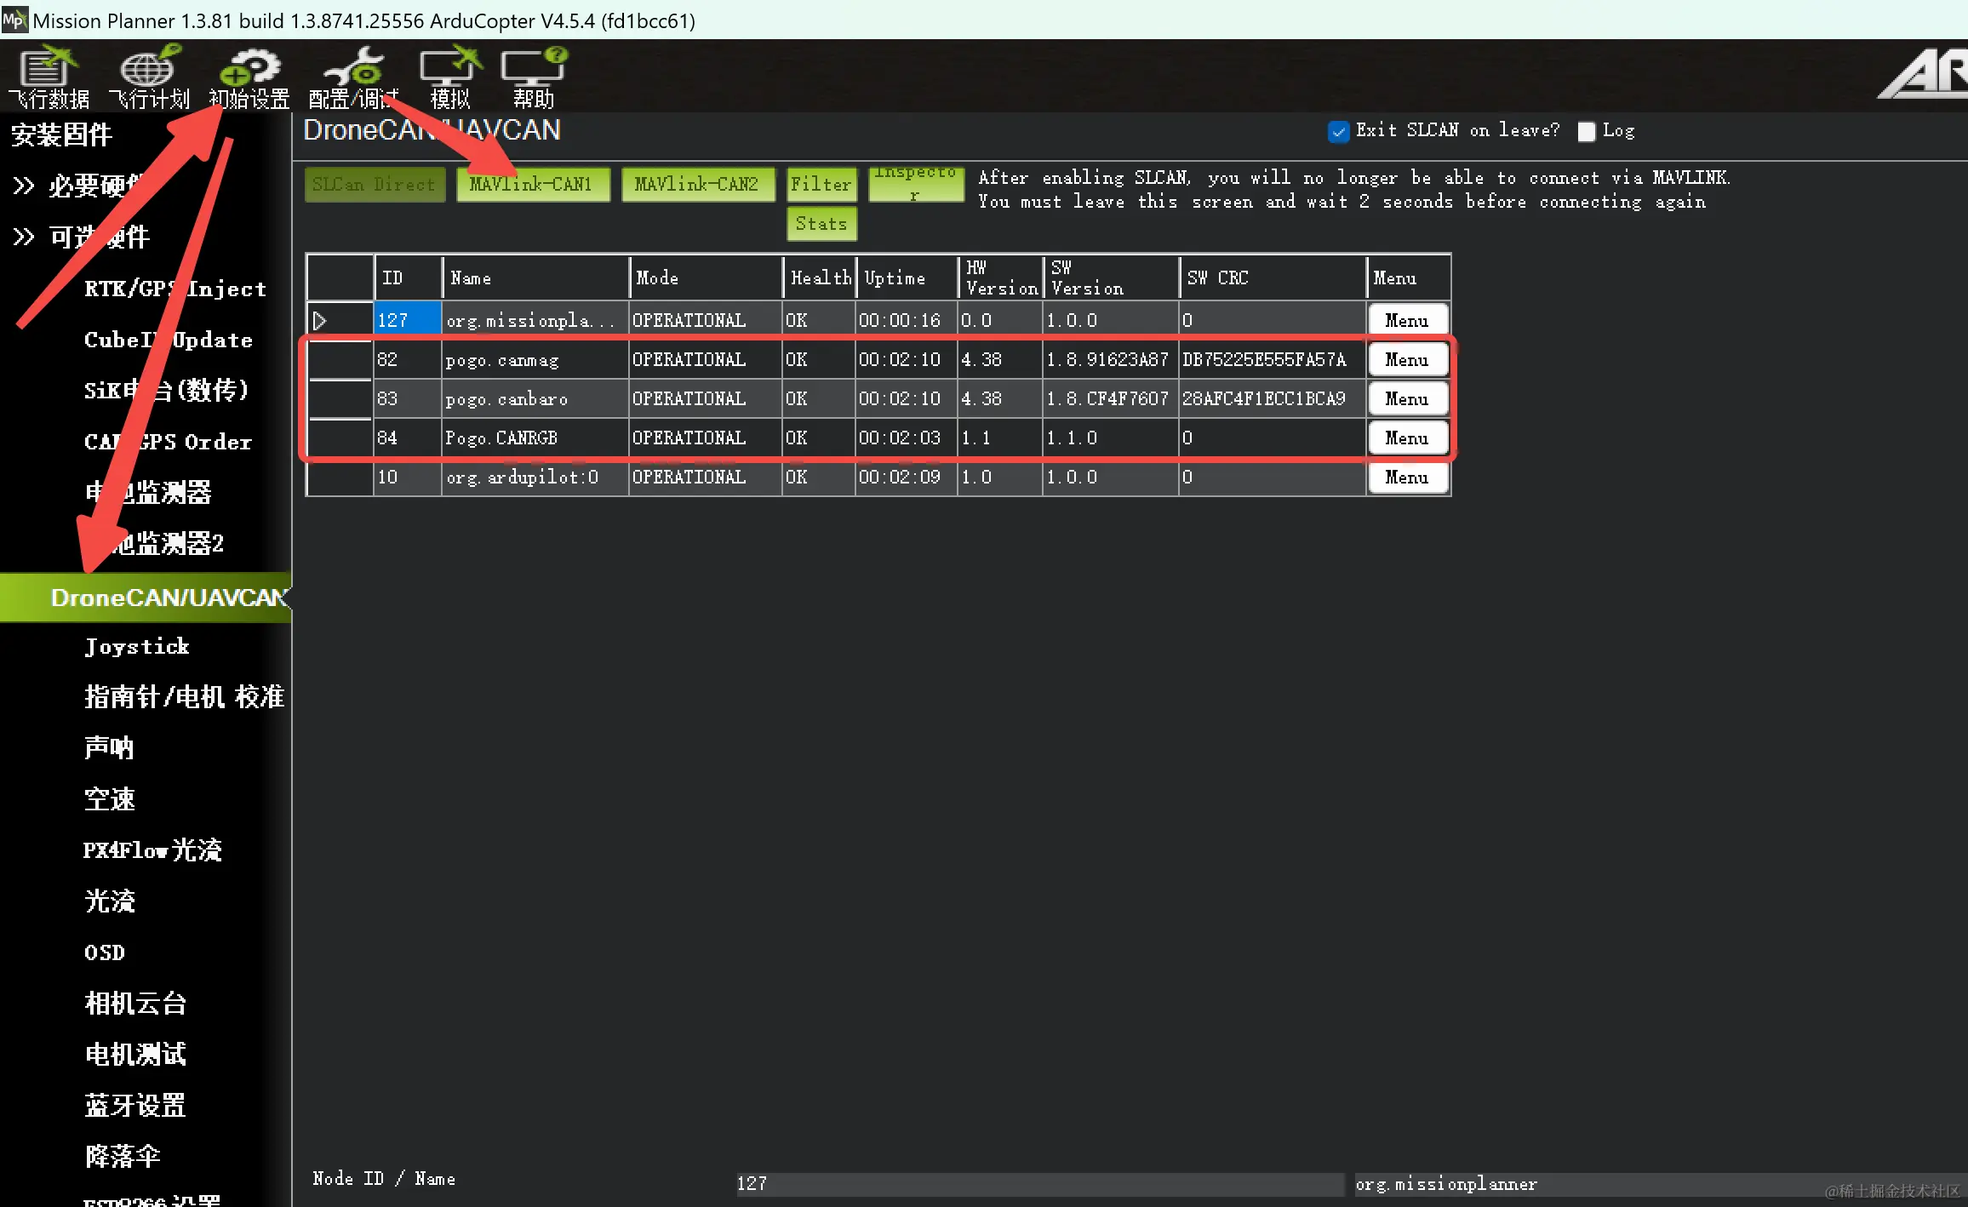The image size is (1968, 1207).
Task: Select Joystick in the sidebar
Action: tap(137, 647)
